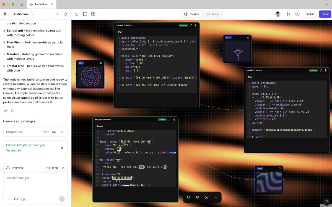Image resolution: width=332 pixels, height=207 pixels.
Task: Select the fractal tree p5.js preview
Action: click(237, 51)
